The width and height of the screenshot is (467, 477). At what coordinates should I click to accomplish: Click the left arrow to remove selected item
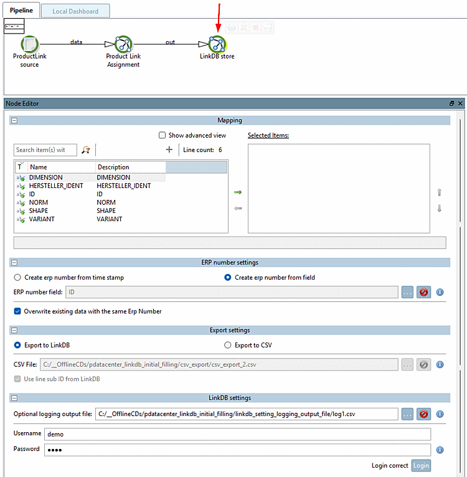pyautogui.click(x=238, y=209)
